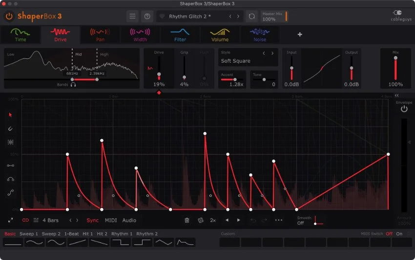Select the marquee selection tool
The height and width of the screenshot is (260, 415).
coord(10,142)
